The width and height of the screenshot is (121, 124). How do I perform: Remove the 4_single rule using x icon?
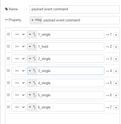coord(116,83)
